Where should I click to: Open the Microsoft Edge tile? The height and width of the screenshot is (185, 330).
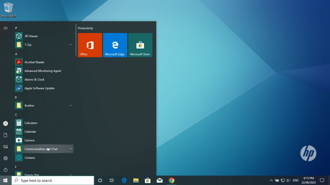click(115, 45)
